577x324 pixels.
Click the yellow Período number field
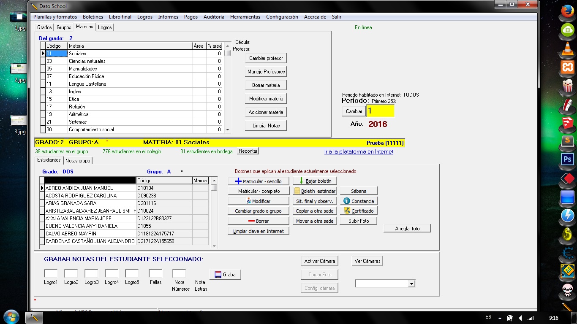point(380,111)
